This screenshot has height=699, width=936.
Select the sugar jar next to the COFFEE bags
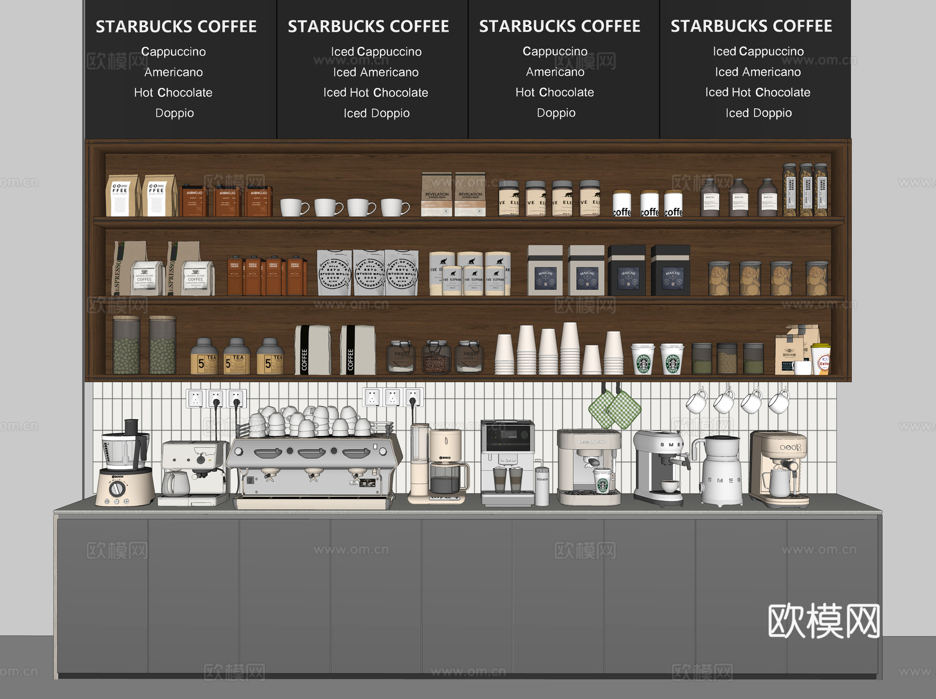(x=400, y=357)
